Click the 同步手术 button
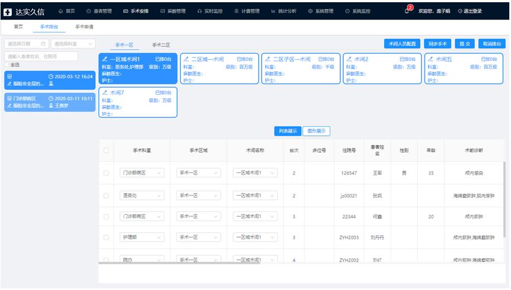Viewport: 511px width, 290px height. (x=438, y=43)
